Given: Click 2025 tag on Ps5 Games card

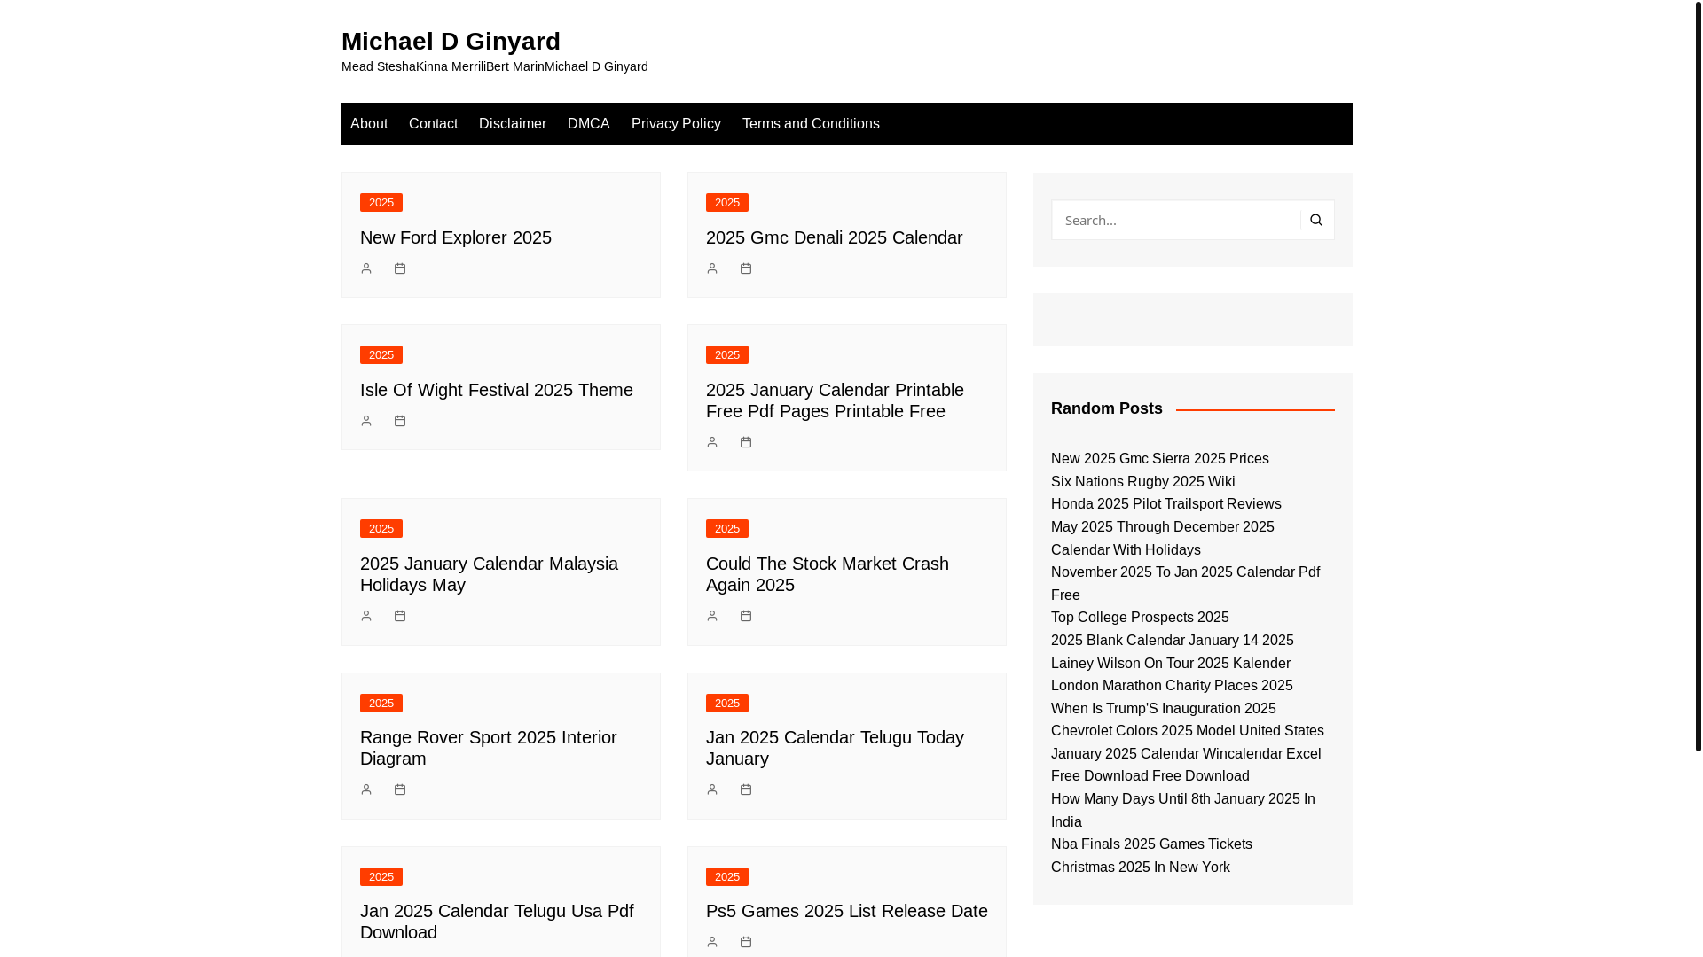Looking at the screenshot, I should (x=727, y=877).
